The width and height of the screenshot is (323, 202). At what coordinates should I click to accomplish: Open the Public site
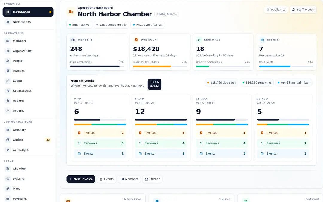coord(276,10)
